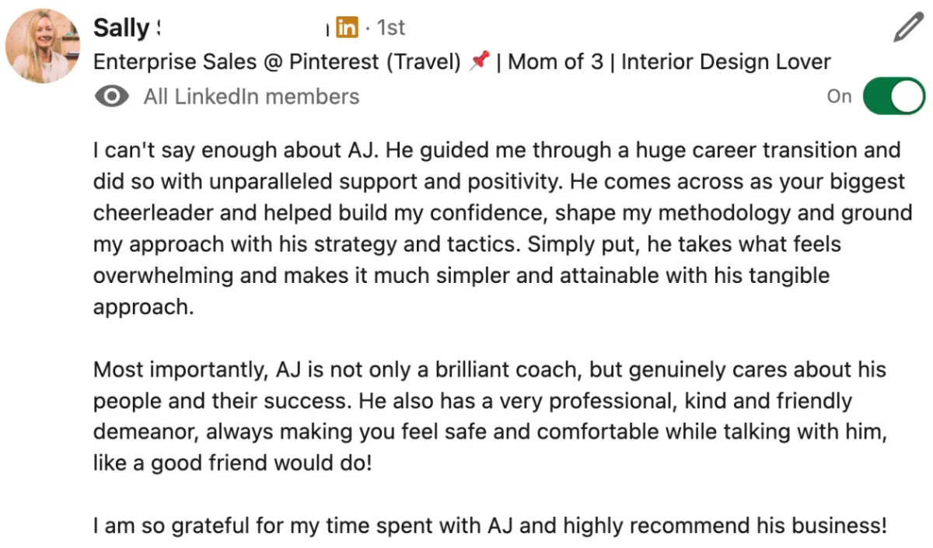Click the paragraph starting "I can't say enough"
933x548 pixels.
[498, 212]
